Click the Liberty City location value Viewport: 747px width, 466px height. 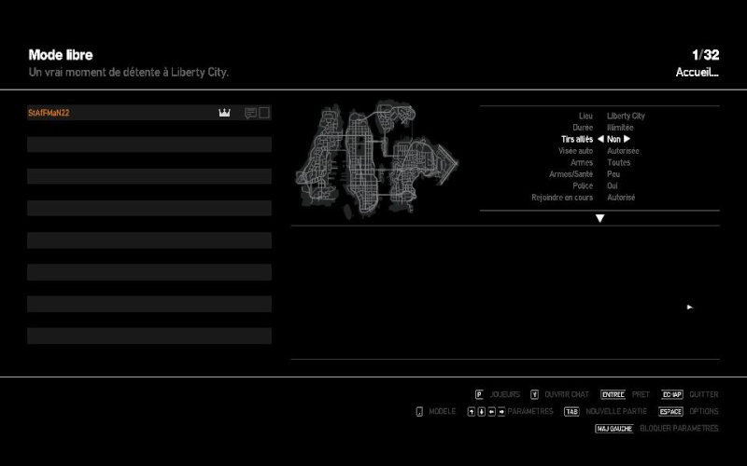pyautogui.click(x=626, y=116)
